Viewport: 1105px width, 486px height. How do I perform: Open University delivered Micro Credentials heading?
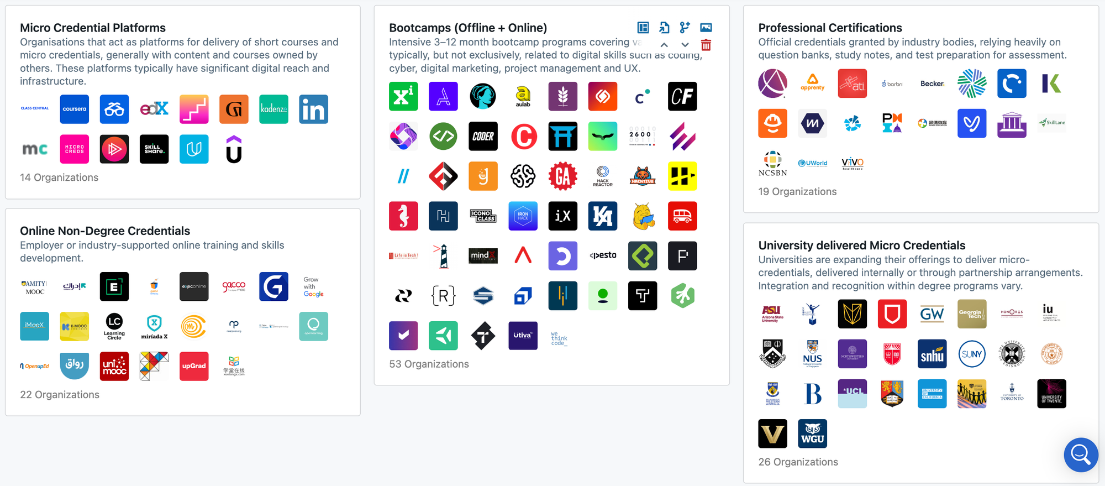click(x=862, y=245)
